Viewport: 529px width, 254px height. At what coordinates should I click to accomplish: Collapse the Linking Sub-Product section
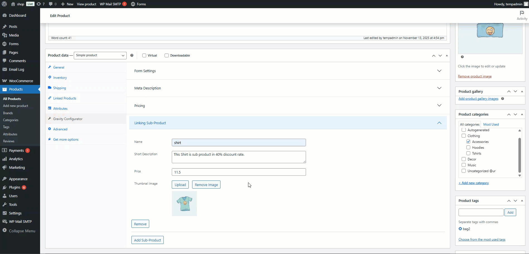click(439, 123)
